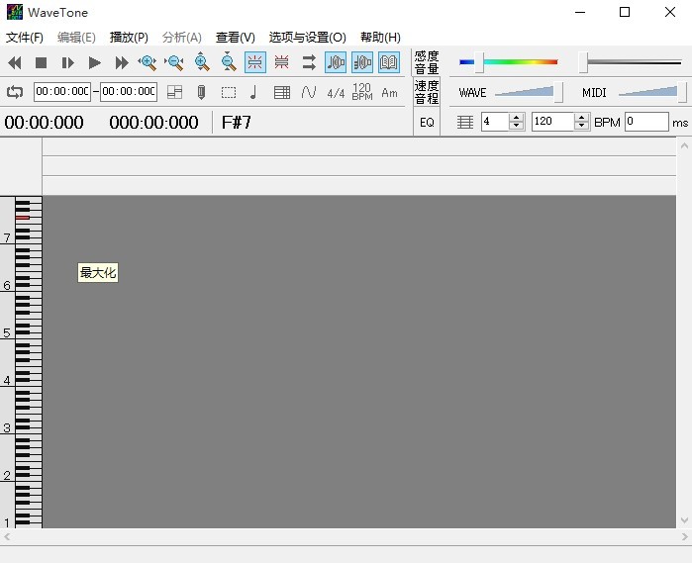The image size is (692, 563).
Task: Click the 4/4 time signature icon
Action: click(x=336, y=92)
